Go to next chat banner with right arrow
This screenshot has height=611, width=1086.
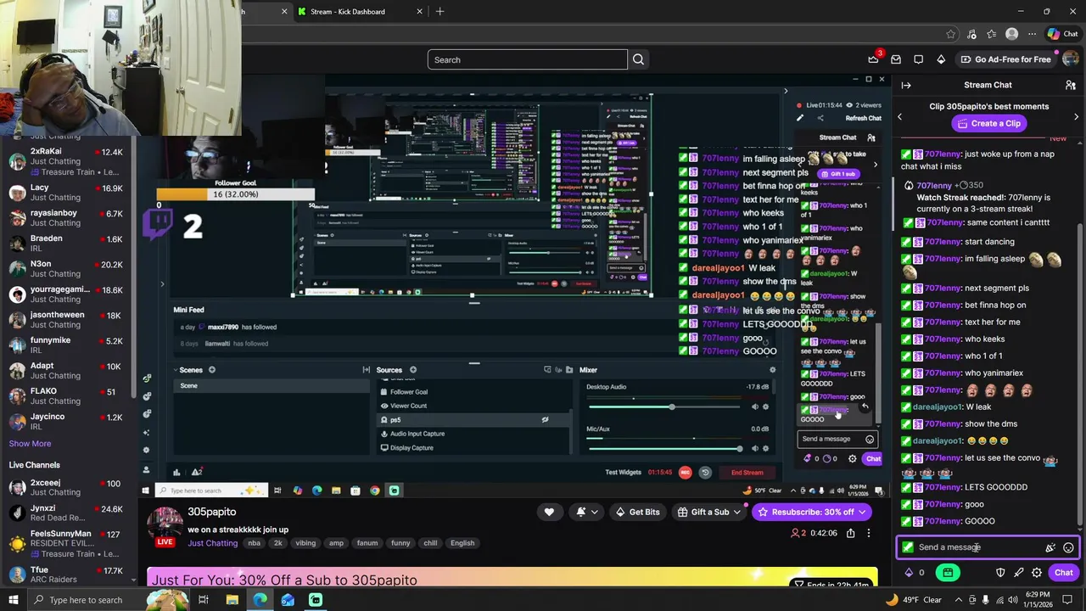(x=1076, y=117)
